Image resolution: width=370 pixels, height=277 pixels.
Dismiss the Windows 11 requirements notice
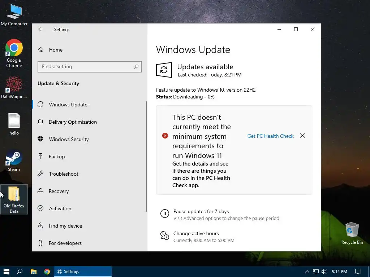point(302,136)
